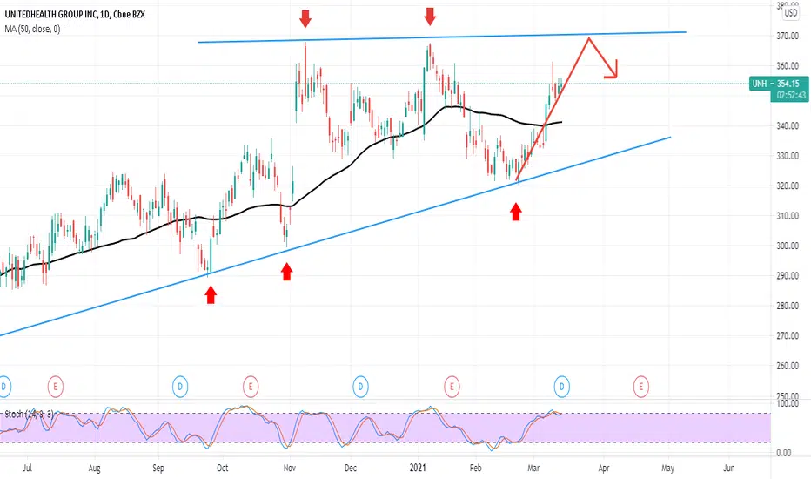Open the earnings E marker in mid-October
This screenshot has height=479, width=811.
tap(251, 387)
